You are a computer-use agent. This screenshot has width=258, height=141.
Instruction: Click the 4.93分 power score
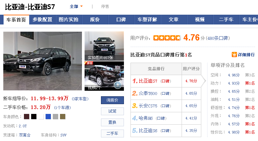(x=234, y=83)
